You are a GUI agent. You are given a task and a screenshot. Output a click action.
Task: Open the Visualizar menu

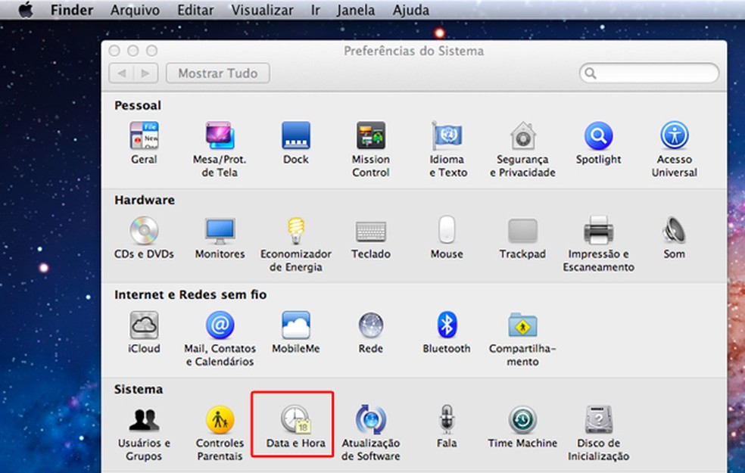[262, 10]
